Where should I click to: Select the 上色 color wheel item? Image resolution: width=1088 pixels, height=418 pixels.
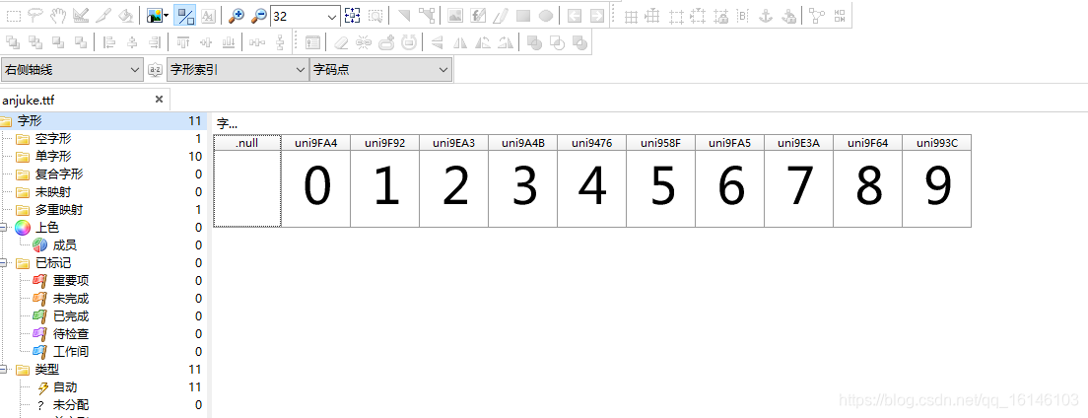(x=47, y=227)
